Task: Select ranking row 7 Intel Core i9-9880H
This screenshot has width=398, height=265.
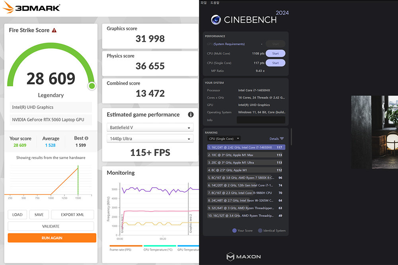Action: coord(246,193)
